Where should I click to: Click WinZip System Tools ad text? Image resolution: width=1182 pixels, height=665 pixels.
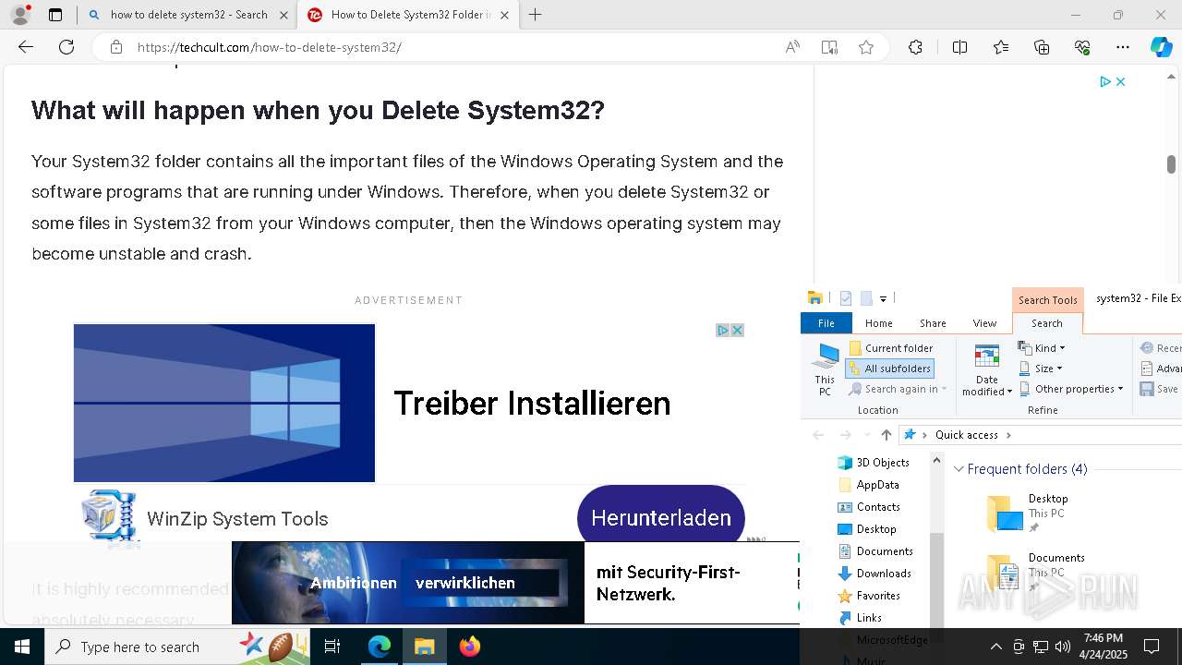click(237, 519)
